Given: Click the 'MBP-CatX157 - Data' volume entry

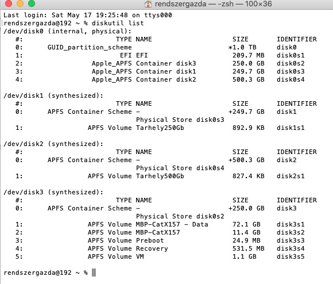Looking at the screenshot, I should click(172, 224).
